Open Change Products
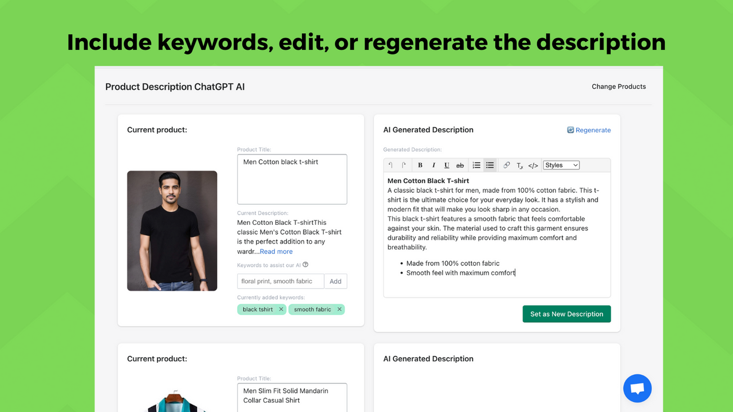The height and width of the screenshot is (412, 733). (x=618, y=86)
